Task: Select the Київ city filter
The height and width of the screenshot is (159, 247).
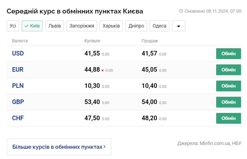Action: point(32,26)
